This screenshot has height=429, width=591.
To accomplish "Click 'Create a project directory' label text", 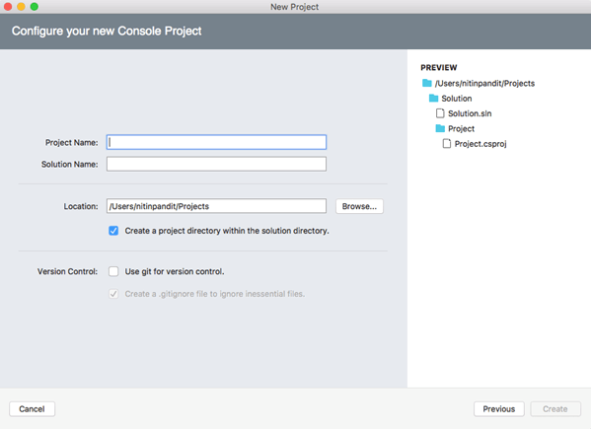I will 227,231.
